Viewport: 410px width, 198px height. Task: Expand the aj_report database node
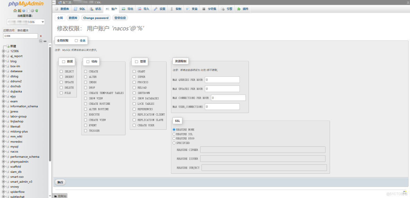3,56
